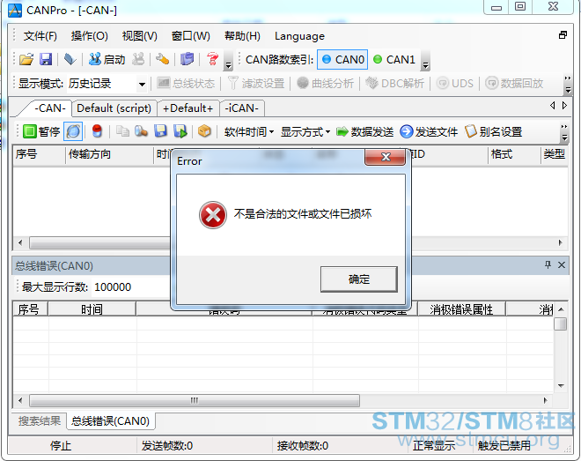Save data with list toolbar floppy icon

[x=160, y=131]
